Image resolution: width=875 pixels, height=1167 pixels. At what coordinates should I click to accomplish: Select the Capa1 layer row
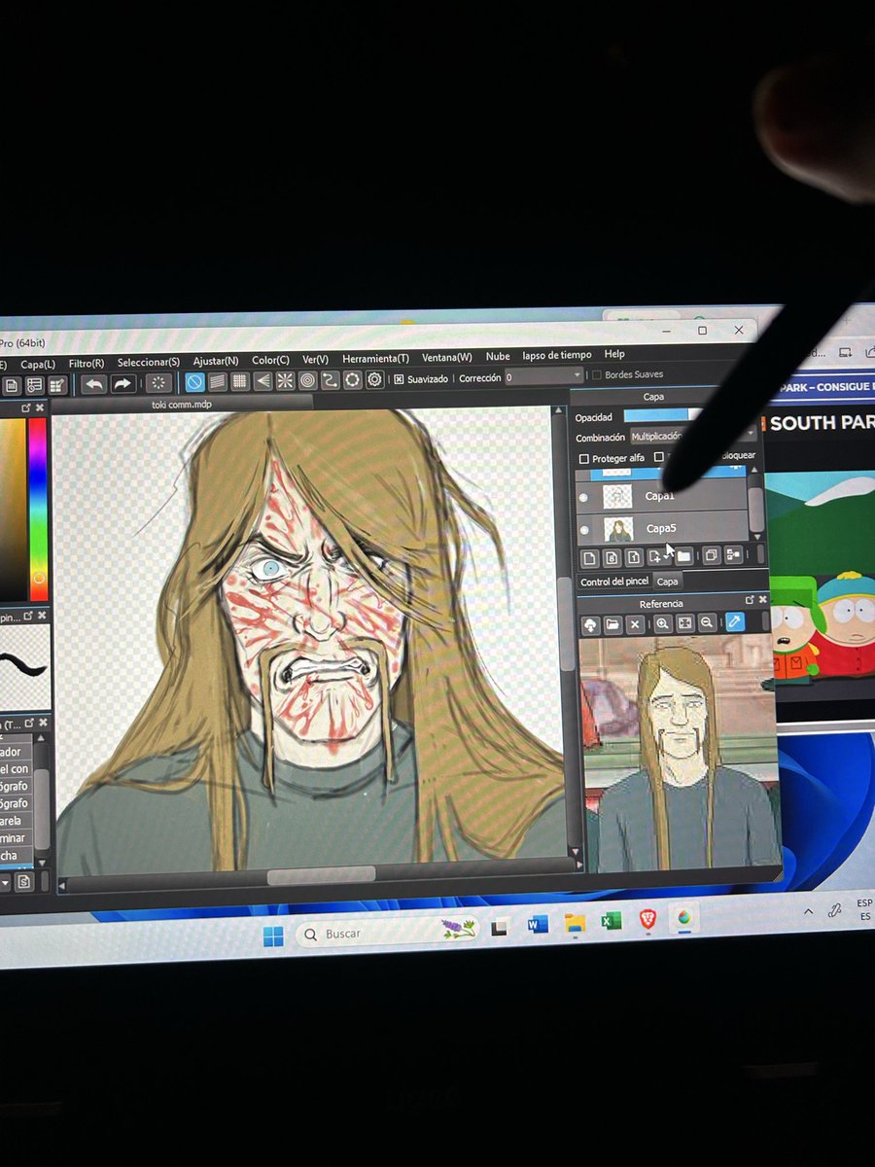tap(661, 497)
